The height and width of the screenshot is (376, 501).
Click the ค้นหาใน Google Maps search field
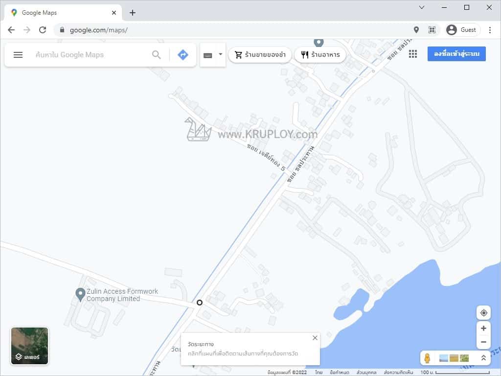point(91,55)
